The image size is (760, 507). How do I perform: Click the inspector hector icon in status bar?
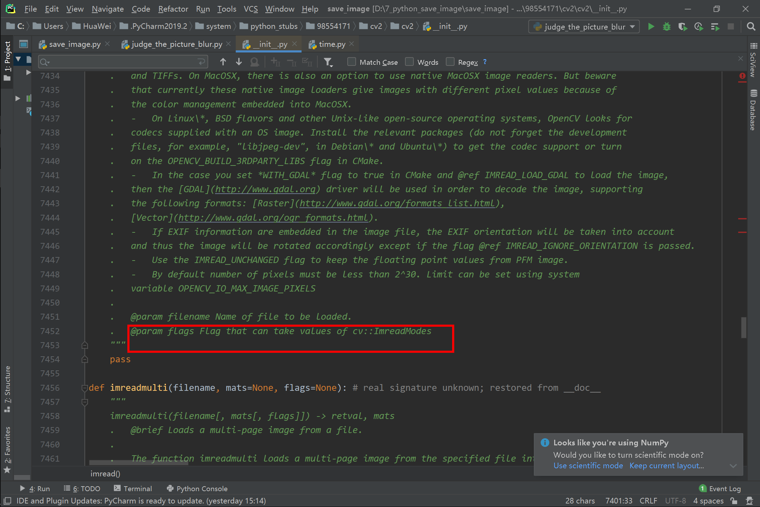tap(749, 501)
